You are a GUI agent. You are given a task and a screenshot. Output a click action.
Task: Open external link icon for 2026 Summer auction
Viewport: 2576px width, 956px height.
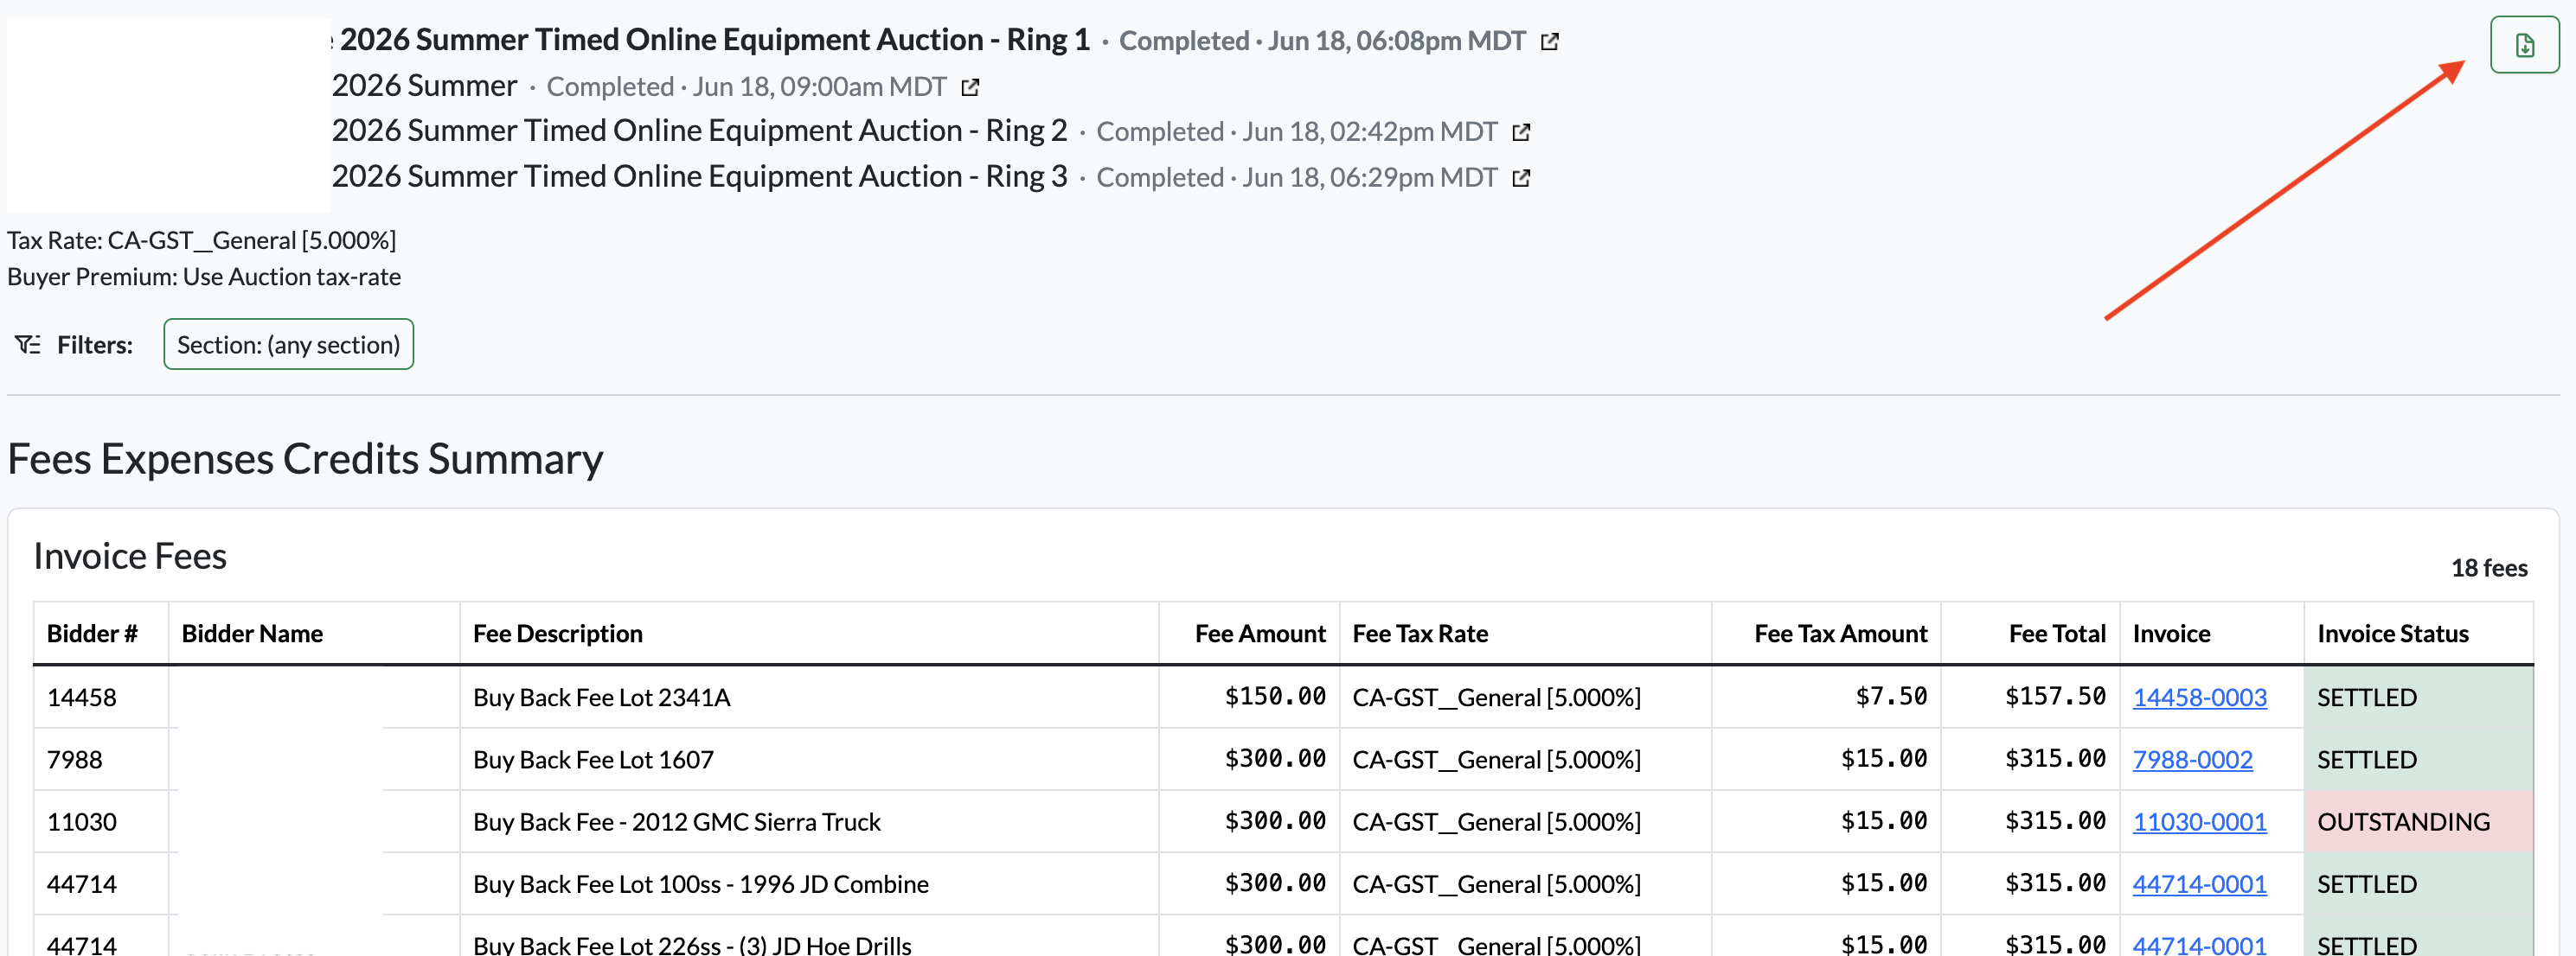[x=969, y=88]
